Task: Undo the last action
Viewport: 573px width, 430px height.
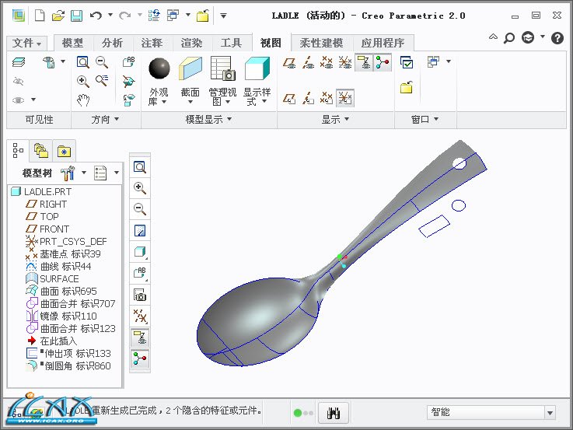Action: coord(96,16)
